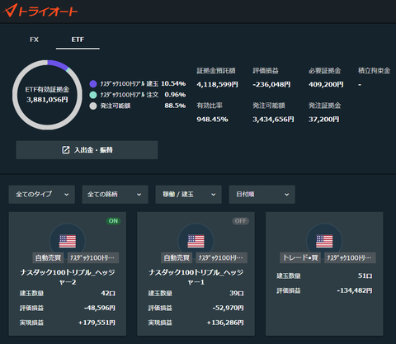Screen dimensions: 396x344
Task: Open the 入出金・振替 button
Action: coord(87,150)
